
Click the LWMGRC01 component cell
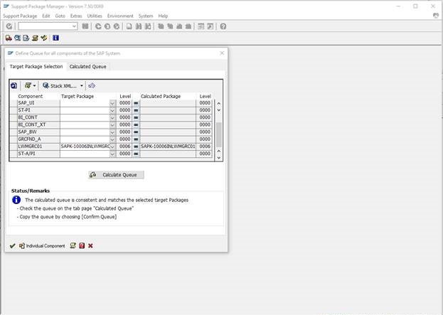38,146
